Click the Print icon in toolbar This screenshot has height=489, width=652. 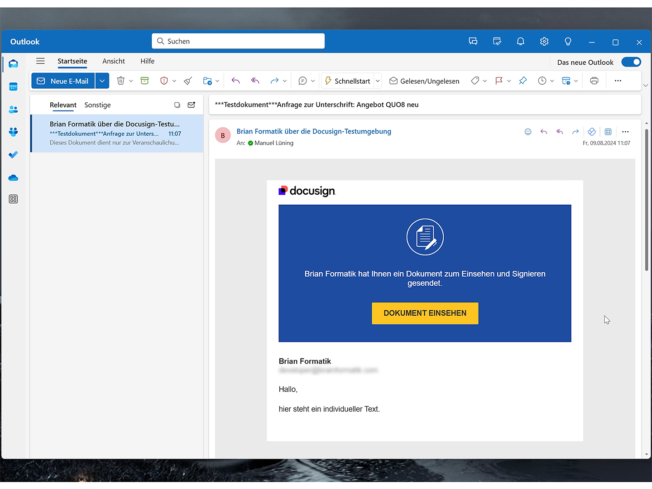click(594, 81)
